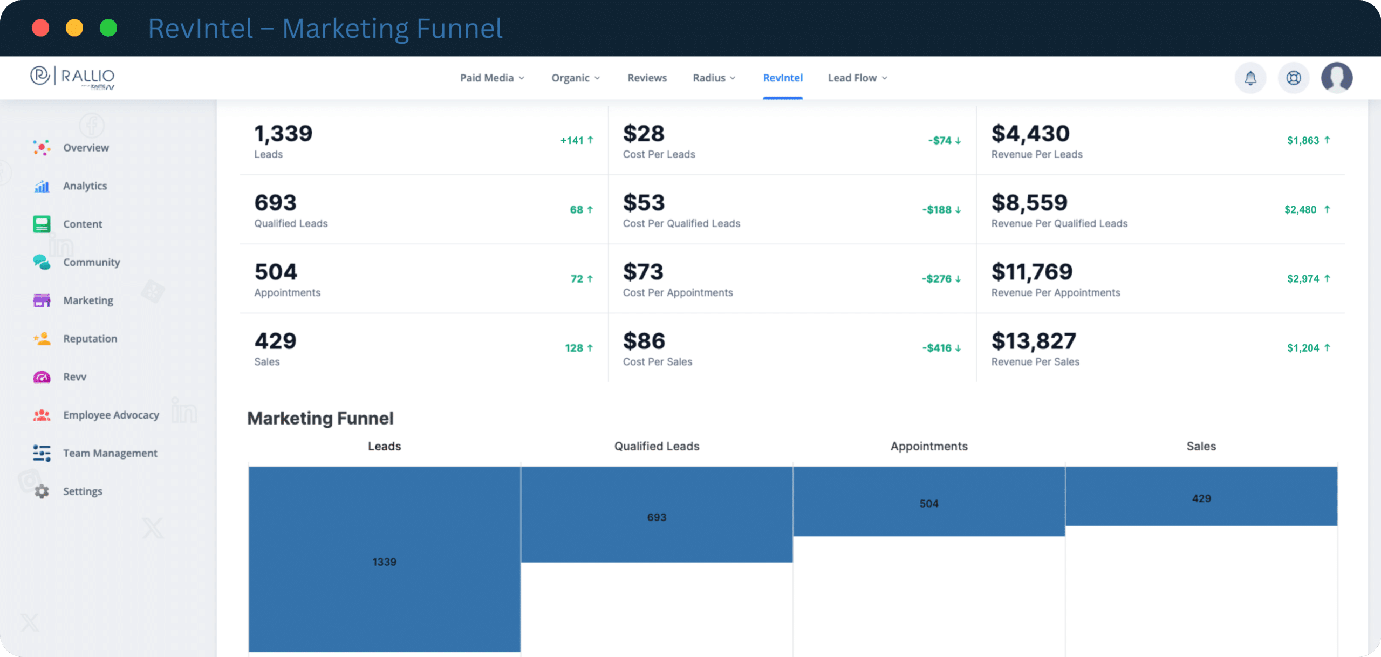Switch to the Reviews tab

[x=647, y=78]
